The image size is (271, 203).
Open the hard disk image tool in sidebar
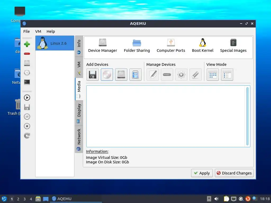(x=27, y=63)
